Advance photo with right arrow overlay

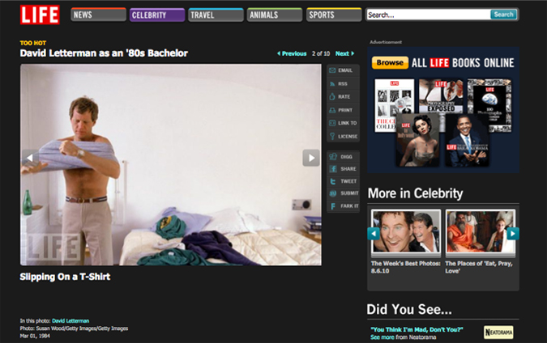[311, 158]
